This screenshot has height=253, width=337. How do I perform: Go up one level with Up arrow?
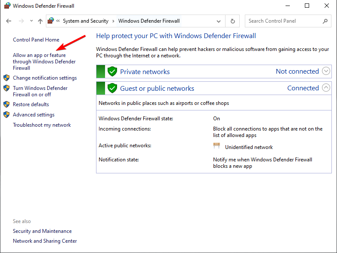(40, 21)
